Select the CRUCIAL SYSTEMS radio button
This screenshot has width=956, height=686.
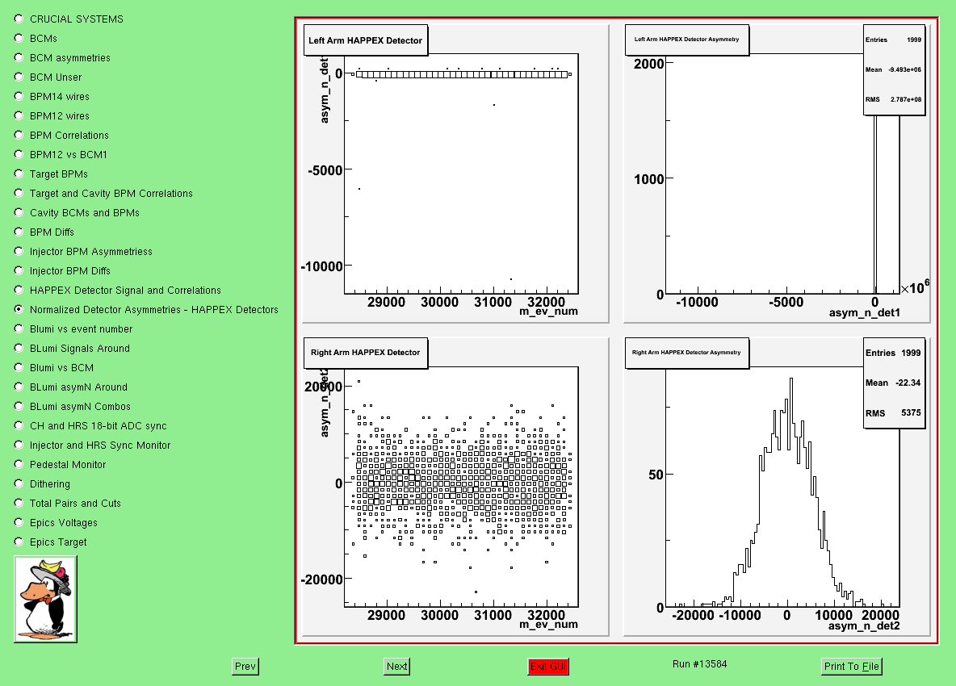pyautogui.click(x=19, y=19)
